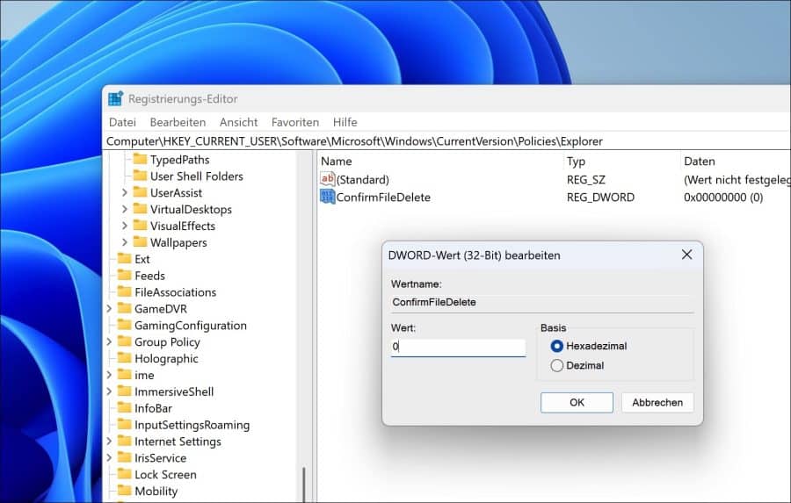
Task: Cancel the dialog with Abbrechen
Action: [x=657, y=402]
